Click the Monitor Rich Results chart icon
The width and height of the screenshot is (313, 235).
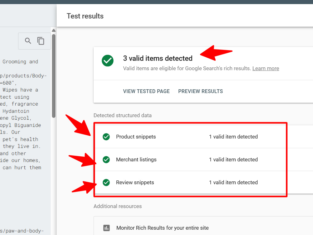[x=106, y=228]
